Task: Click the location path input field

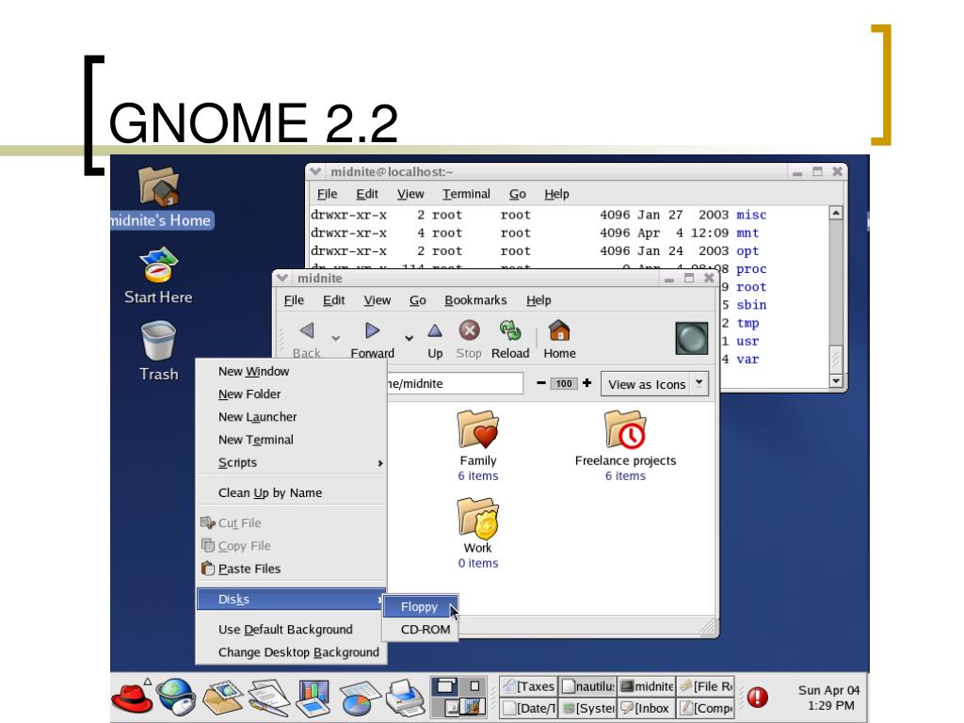Action: pos(455,384)
